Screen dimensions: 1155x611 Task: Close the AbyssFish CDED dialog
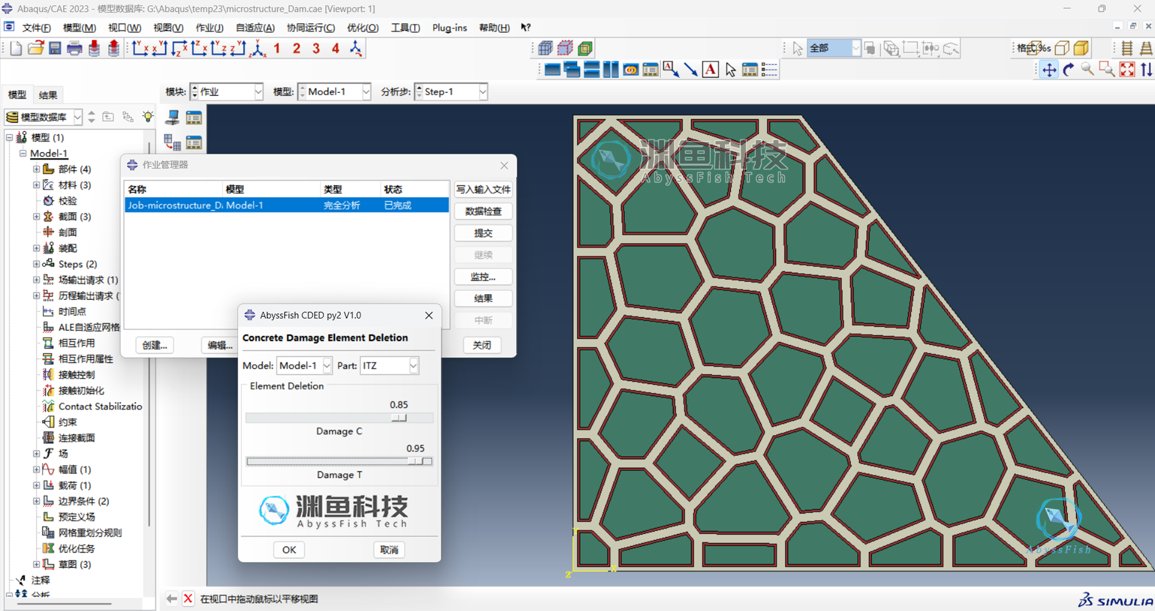[x=429, y=315]
